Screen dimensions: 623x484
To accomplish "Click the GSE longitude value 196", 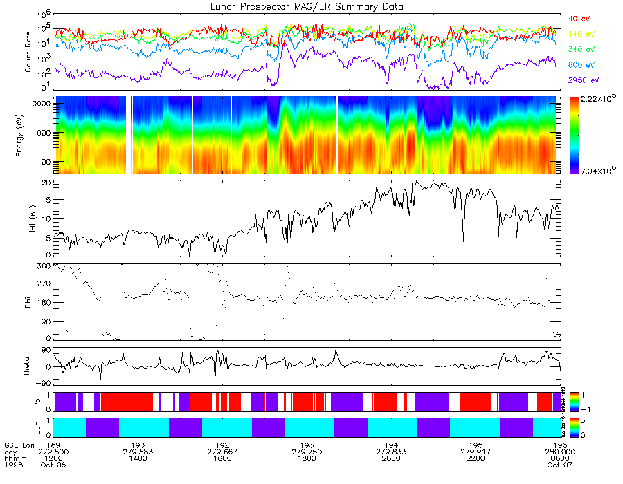I will pyautogui.click(x=560, y=445).
